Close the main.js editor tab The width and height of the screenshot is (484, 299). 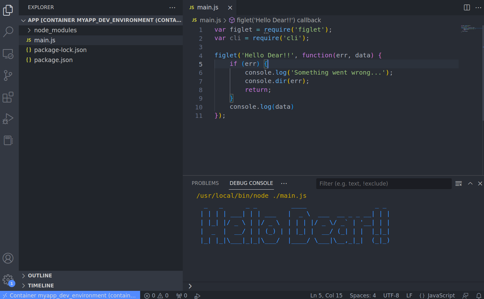click(x=230, y=8)
